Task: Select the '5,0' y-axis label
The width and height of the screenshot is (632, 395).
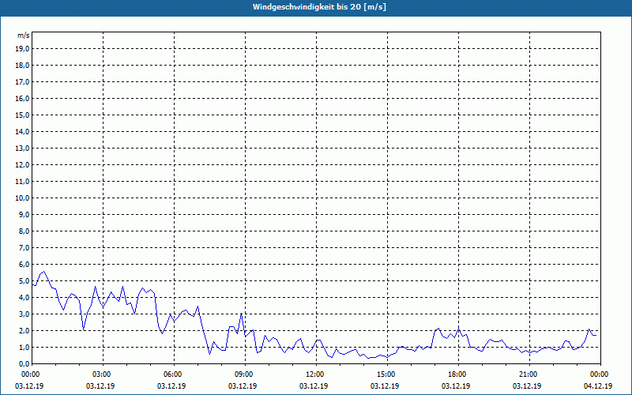Action: (x=24, y=280)
